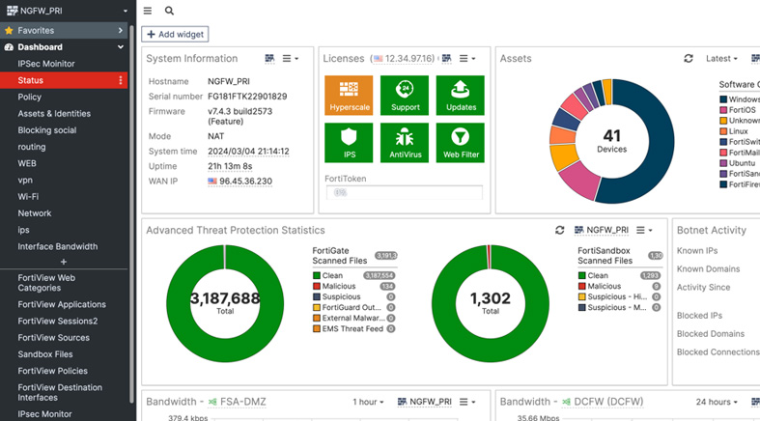Click the Hyperscale license tile
Viewport: 760px width, 421px height.
tap(349, 95)
